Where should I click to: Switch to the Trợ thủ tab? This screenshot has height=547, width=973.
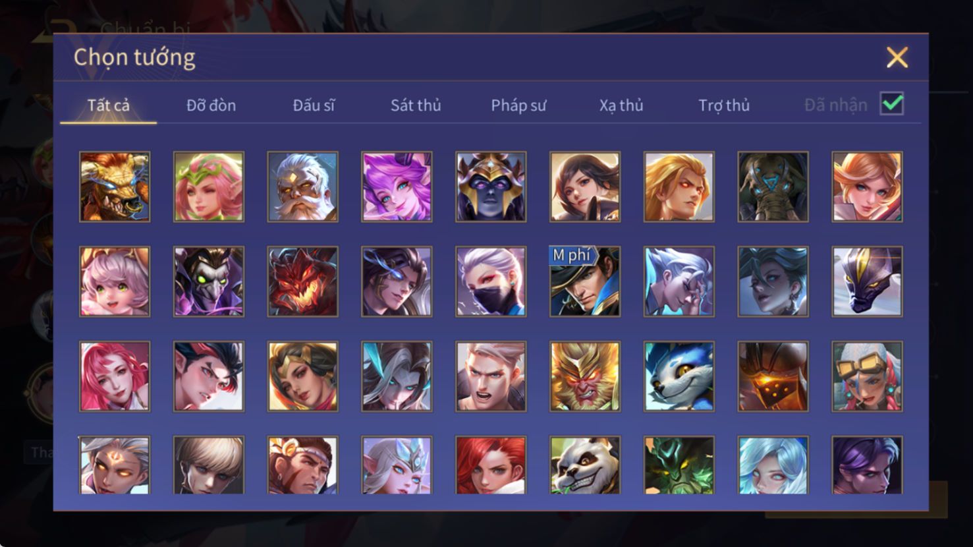click(x=724, y=105)
